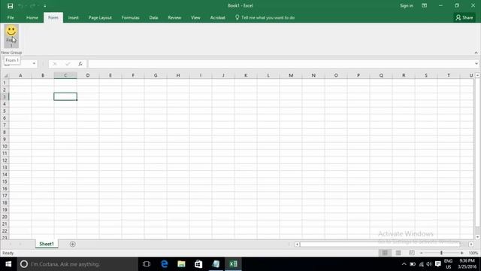The image size is (481, 271).
Task: Collapse the ribbon with the chevron arrow
Action: (476, 53)
